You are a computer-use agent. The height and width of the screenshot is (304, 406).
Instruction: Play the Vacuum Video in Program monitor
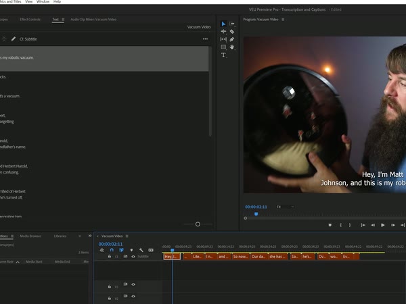click(x=383, y=225)
